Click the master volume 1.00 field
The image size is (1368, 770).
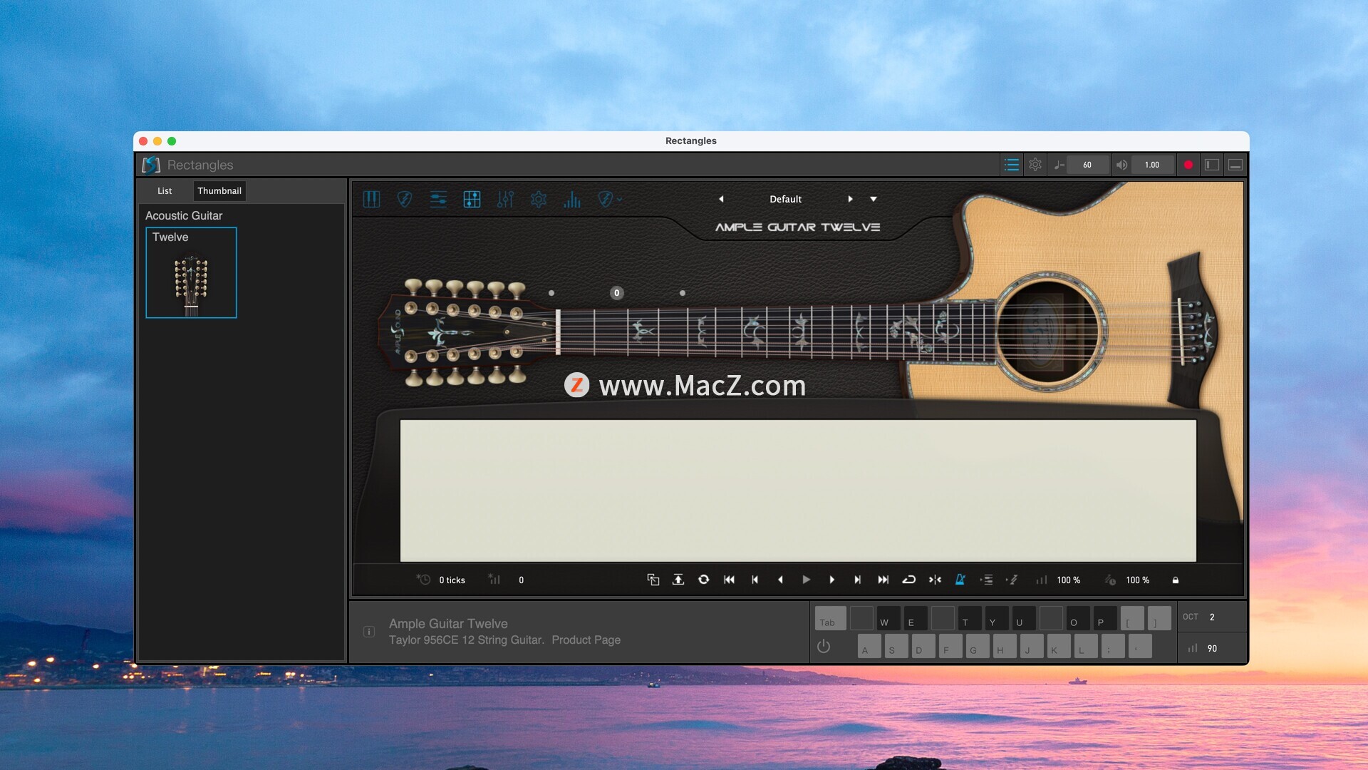tap(1152, 165)
